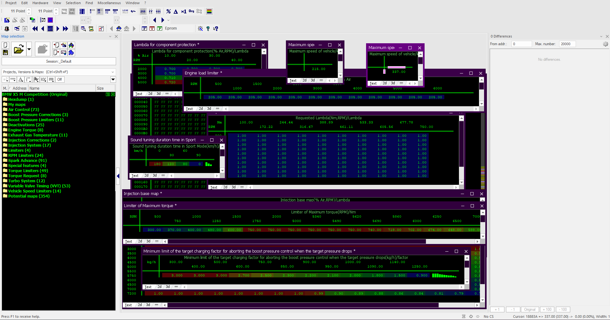Image resolution: width=610 pixels, height=320 pixels.
Task: Toggle 32-bit data width
Action: pos(107,11)
